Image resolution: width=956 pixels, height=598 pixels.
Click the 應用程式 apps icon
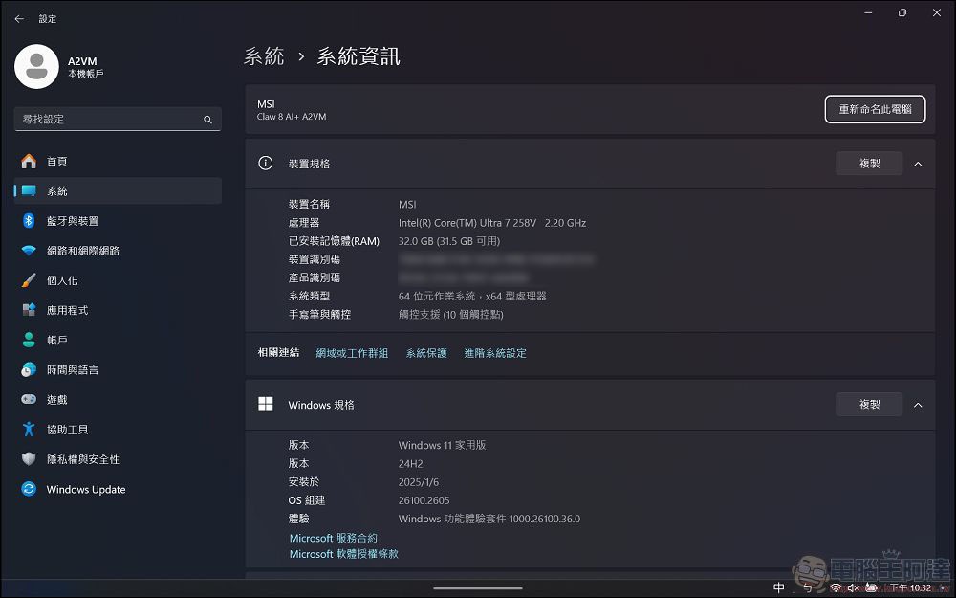[29, 310]
